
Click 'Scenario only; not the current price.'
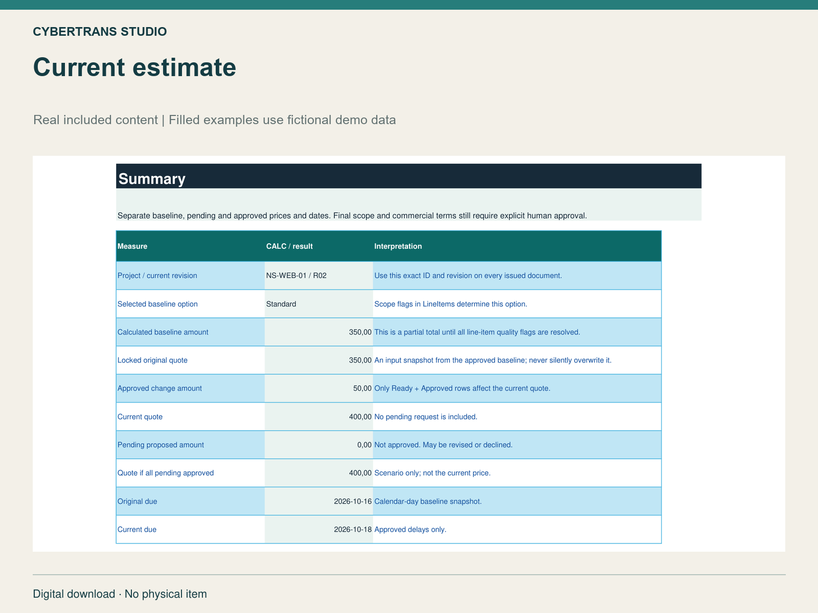point(433,473)
